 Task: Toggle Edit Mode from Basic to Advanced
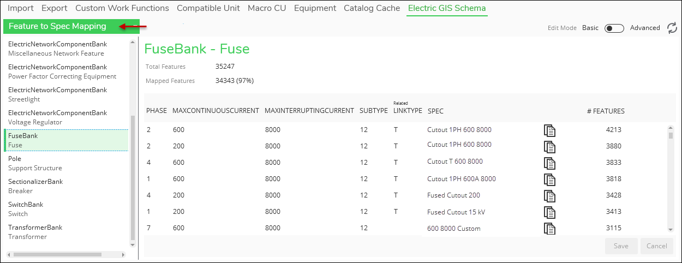(614, 28)
